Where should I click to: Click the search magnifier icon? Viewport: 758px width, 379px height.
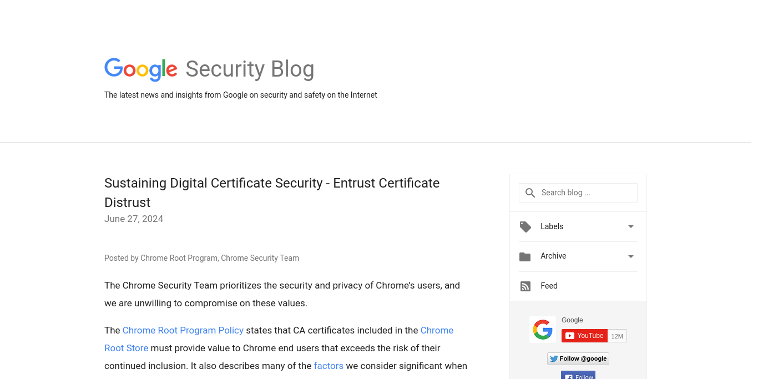[x=530, y=193]
